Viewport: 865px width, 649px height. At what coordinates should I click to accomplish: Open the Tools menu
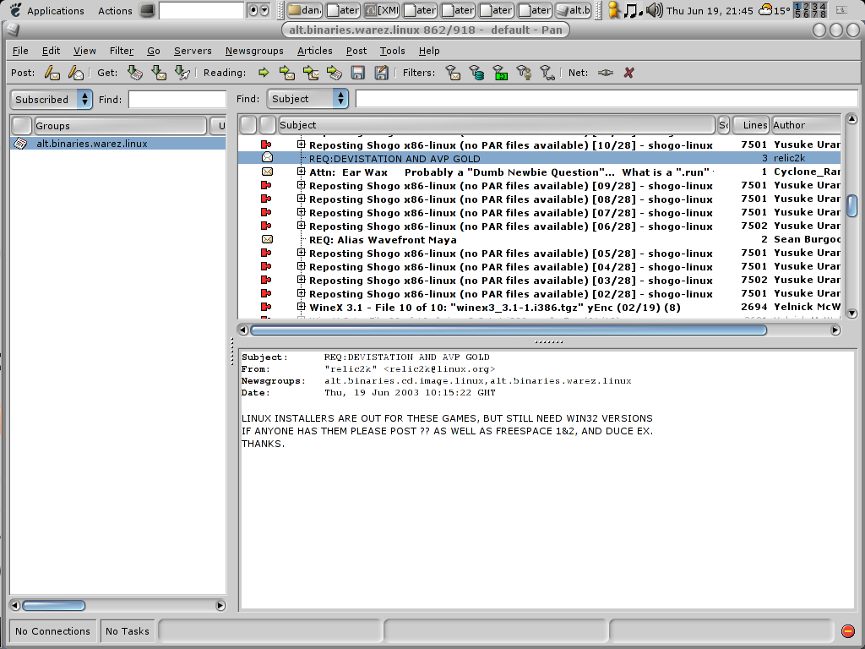(x=392, y=51)
